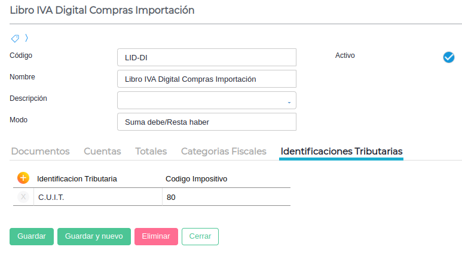Viewport: 462px width, 256px height.
Task: Select the Totales tab
Action: click(151, 152)
